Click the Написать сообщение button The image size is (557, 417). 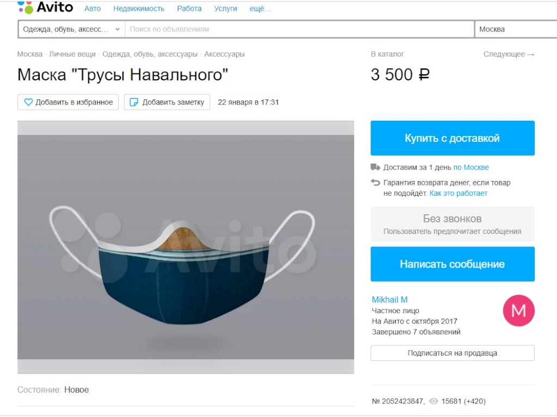(x=452, y=264)
